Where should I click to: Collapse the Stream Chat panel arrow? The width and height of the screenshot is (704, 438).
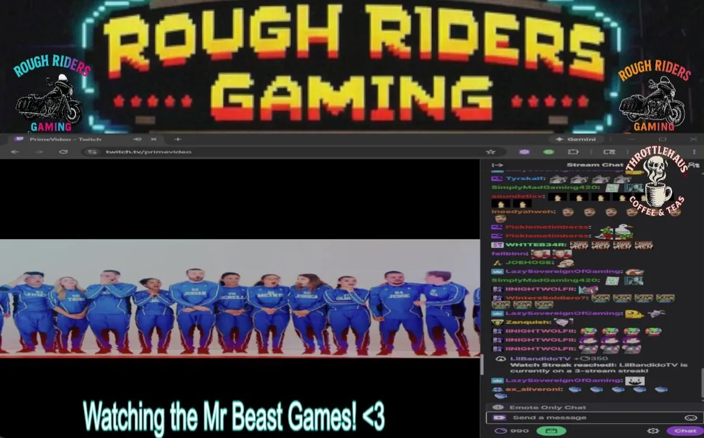pyautogui.click(x=498, y=165)
